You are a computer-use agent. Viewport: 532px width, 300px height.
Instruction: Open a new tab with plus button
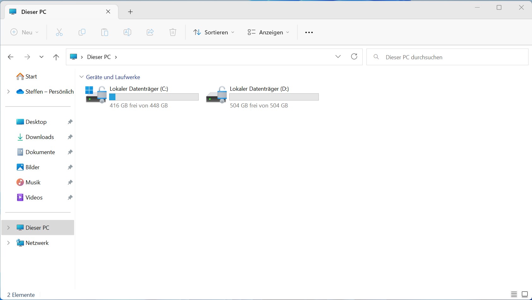coord(130,12)
